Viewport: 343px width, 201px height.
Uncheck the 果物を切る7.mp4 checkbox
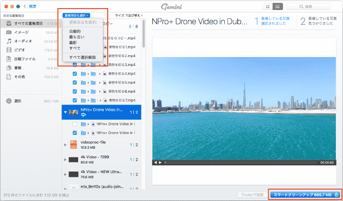[75, 100]
